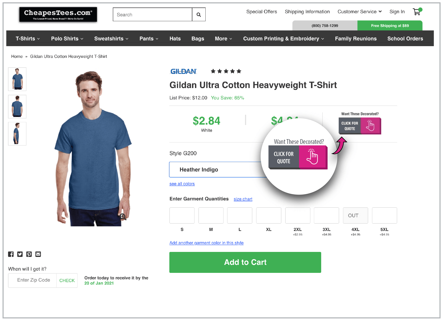Select the back-view shirt thumbnail
443x321 pixels.
tap(17, 107)
